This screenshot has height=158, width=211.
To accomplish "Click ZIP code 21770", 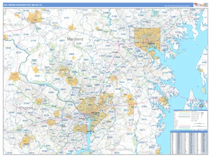I will point(56,28).
